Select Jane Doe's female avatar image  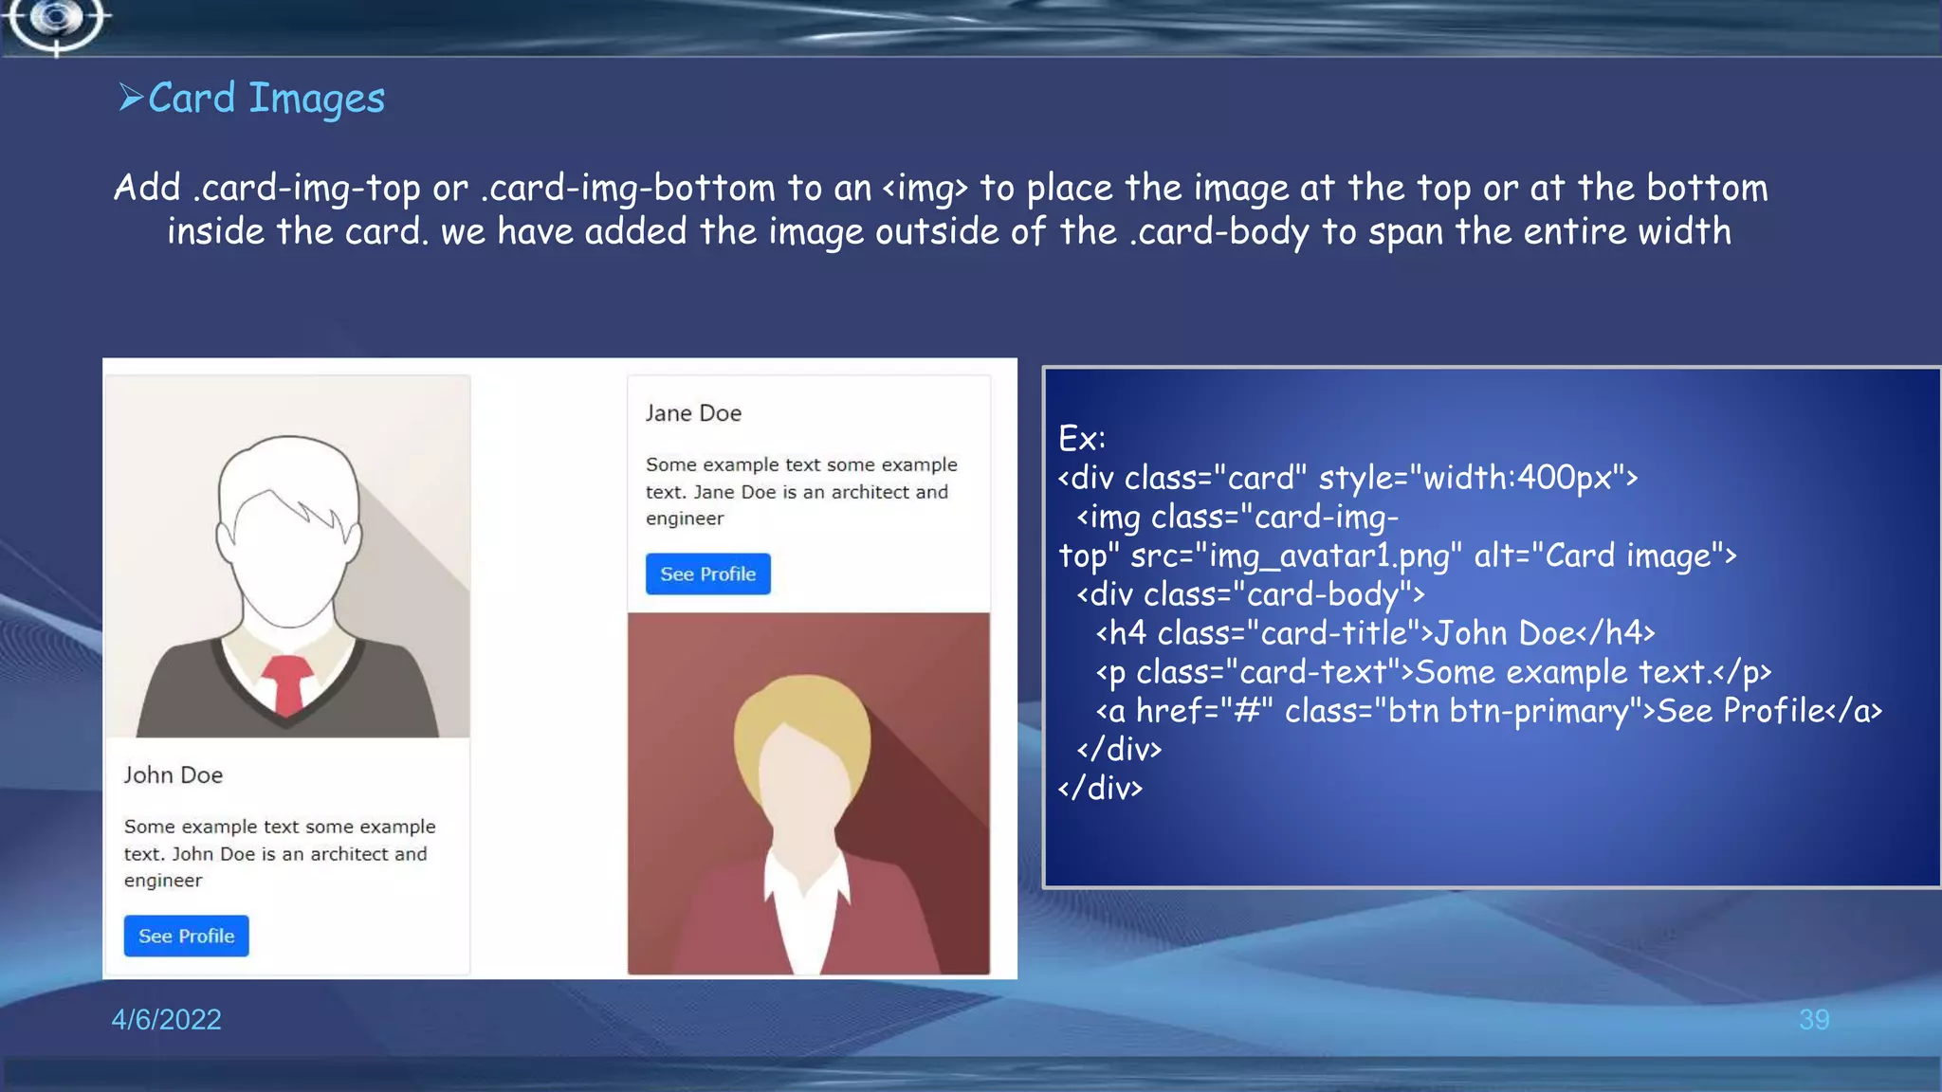click(x=809, y=793)
